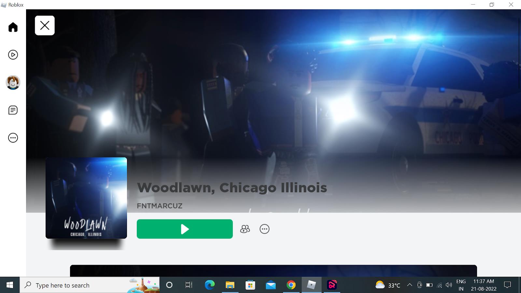Switch the ENG IN input language
The width and height of the screenshot is (521, 293).
click(461, 285)
